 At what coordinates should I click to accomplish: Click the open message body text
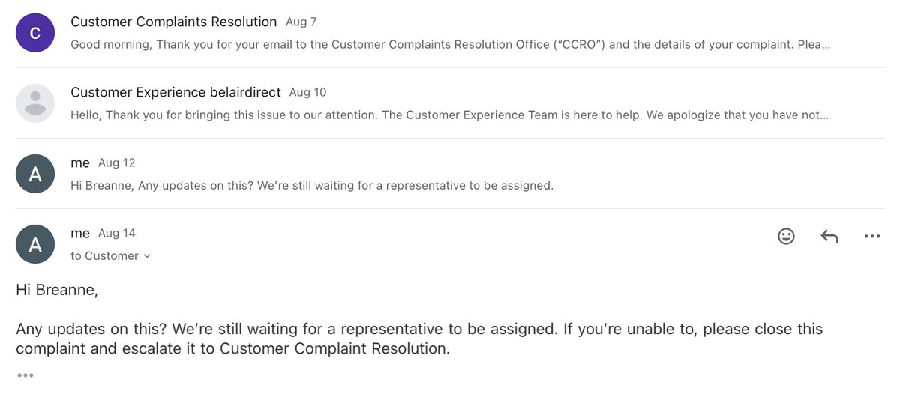419,319
